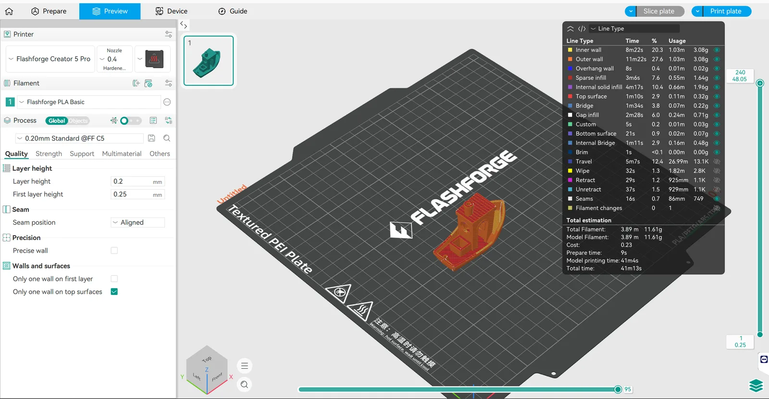Click the horizontal move slider handle at 95

[x=618, y=389]
